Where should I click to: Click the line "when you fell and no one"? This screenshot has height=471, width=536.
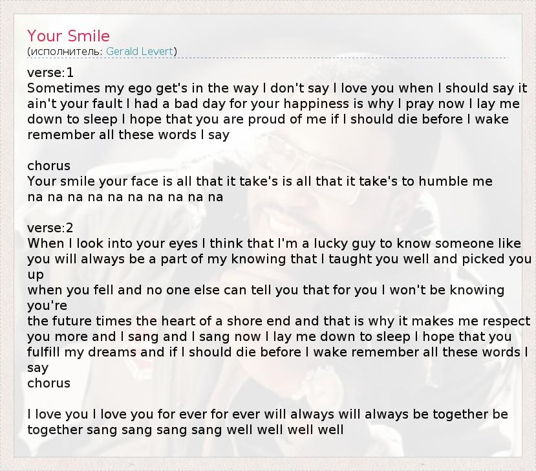[x=265, y=290]
